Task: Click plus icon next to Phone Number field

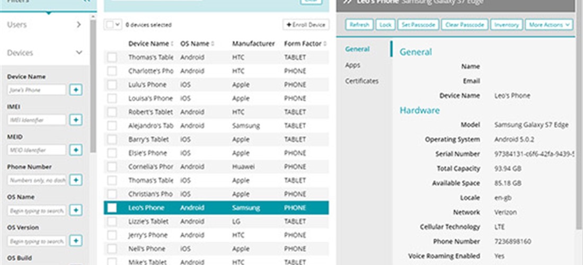Action: pyautogui.click(x=76, y=181)
